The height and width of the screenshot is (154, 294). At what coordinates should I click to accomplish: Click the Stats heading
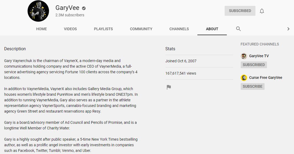click(170, 49)
